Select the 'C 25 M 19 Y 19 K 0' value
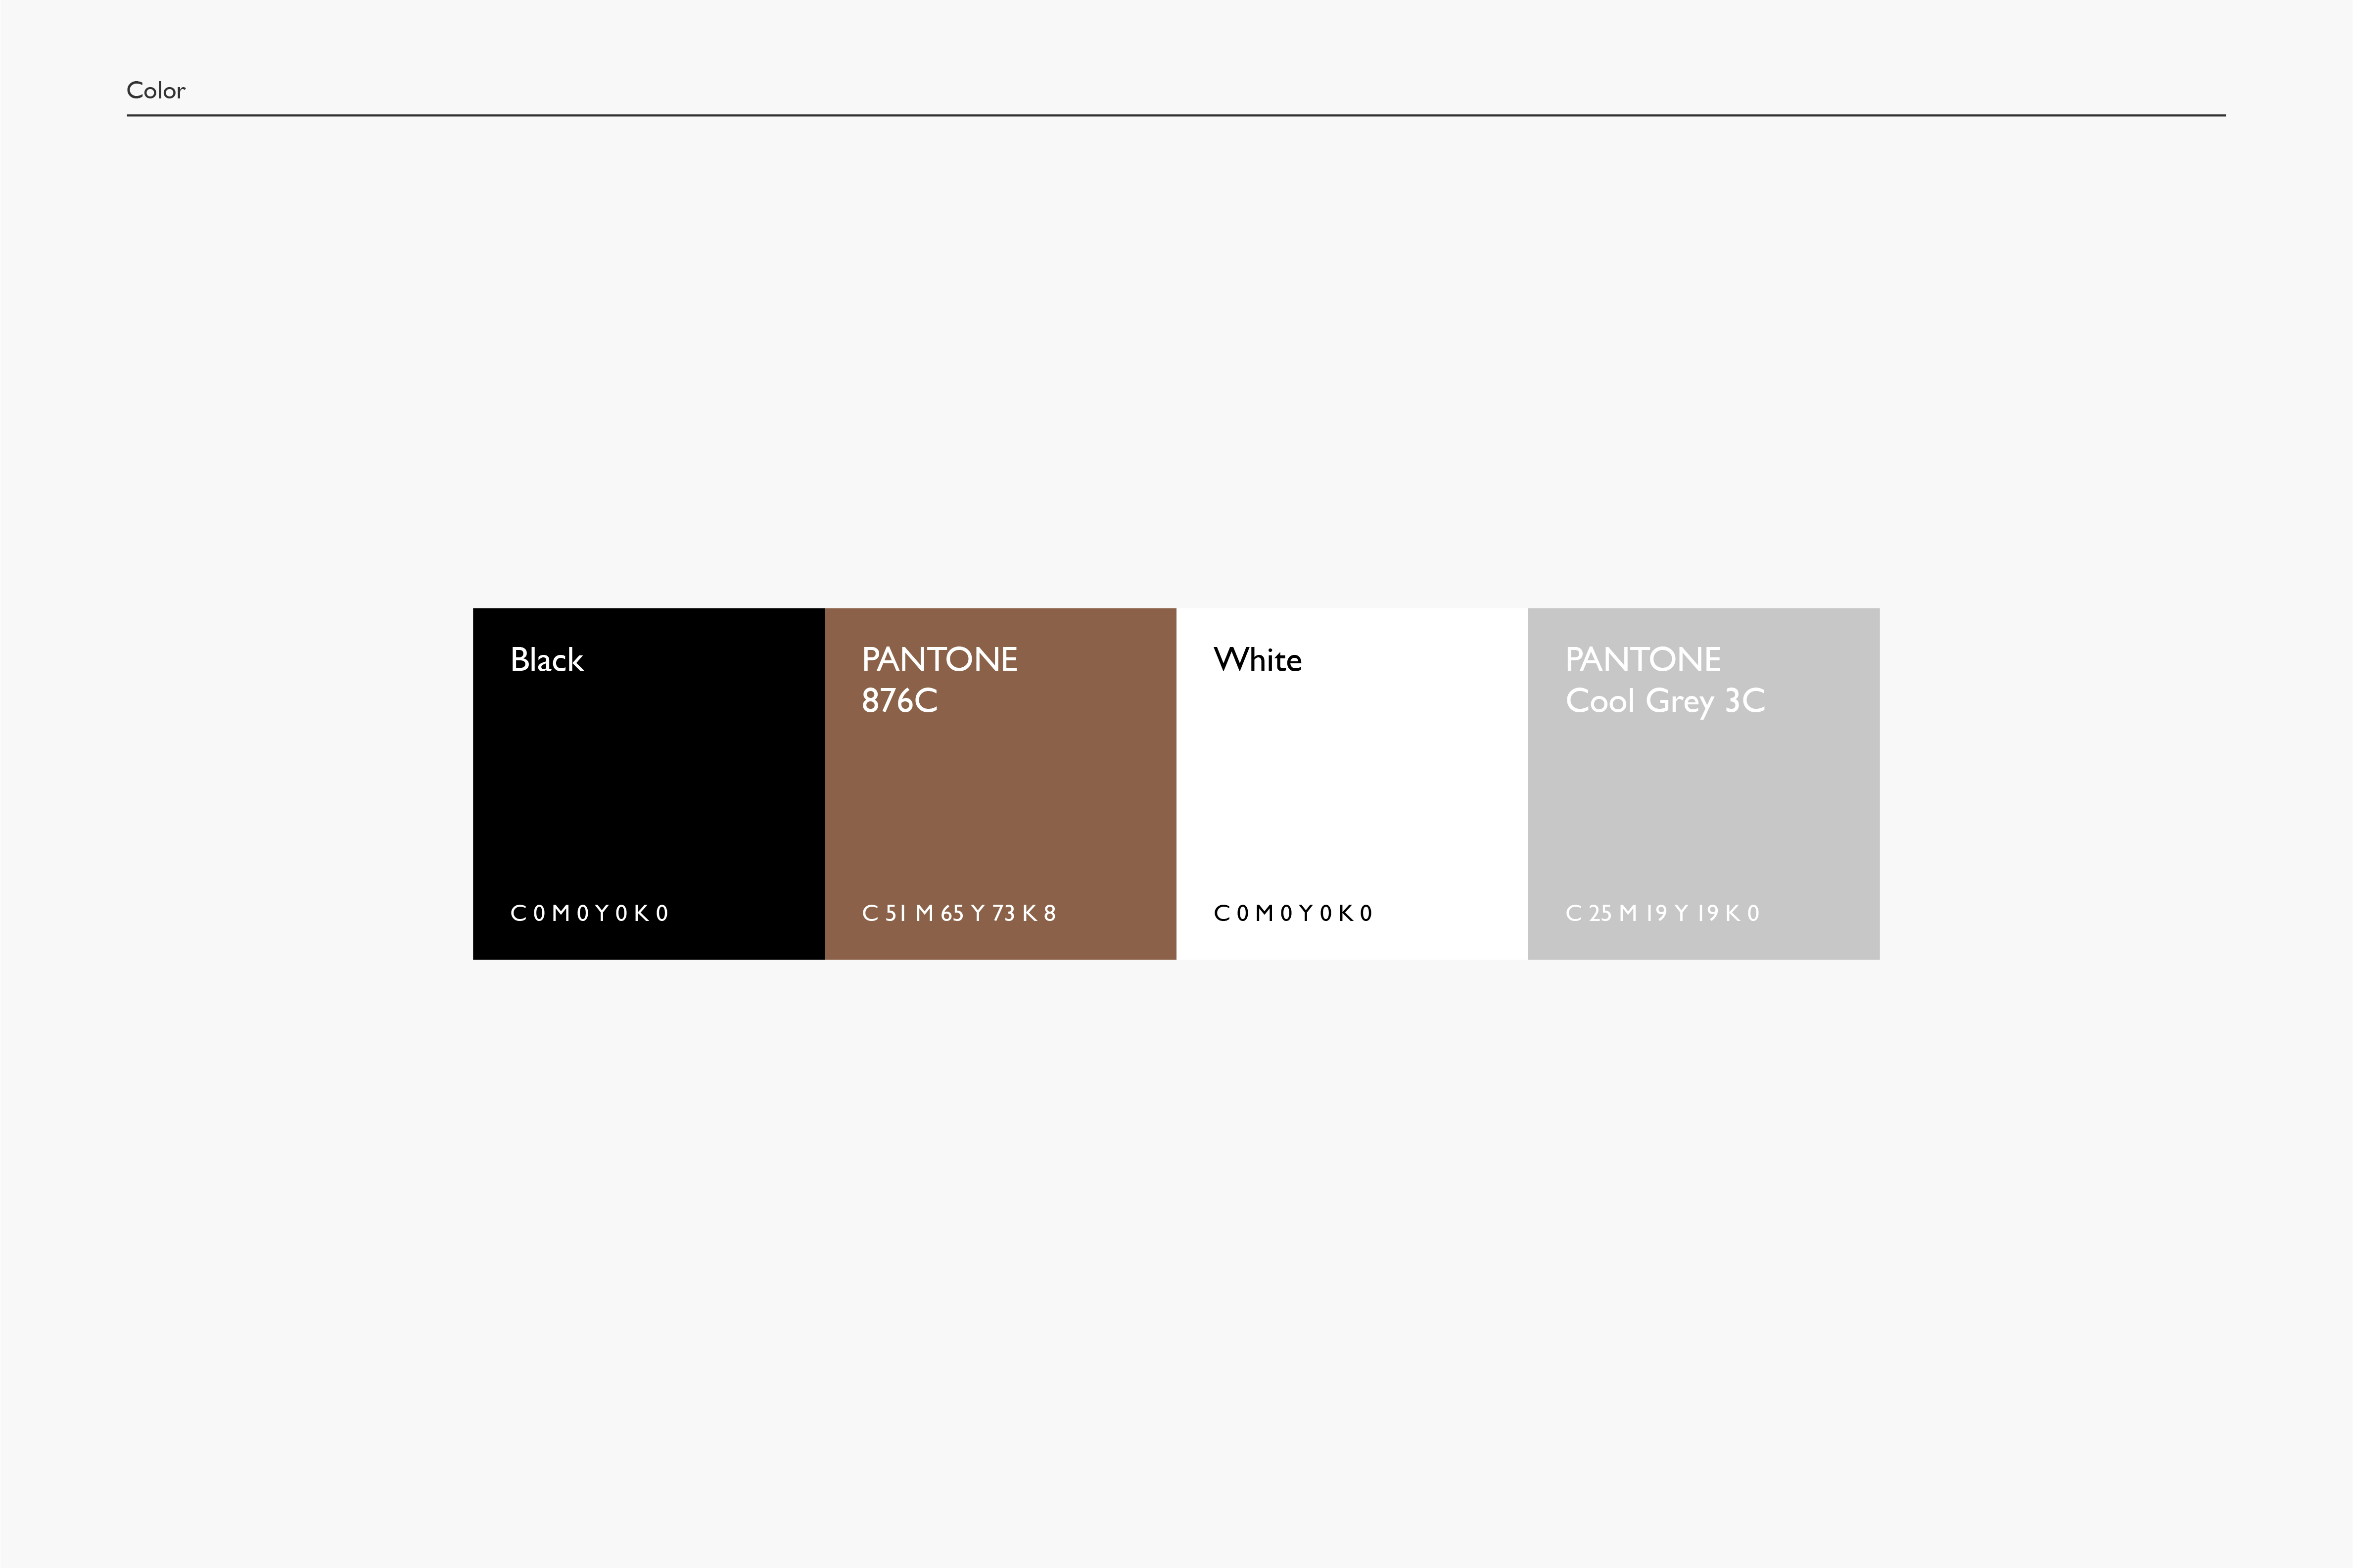Image resolution: width=2353 pixels, height=1568 pixels. pyautogui.click(x=1663, y=913)
